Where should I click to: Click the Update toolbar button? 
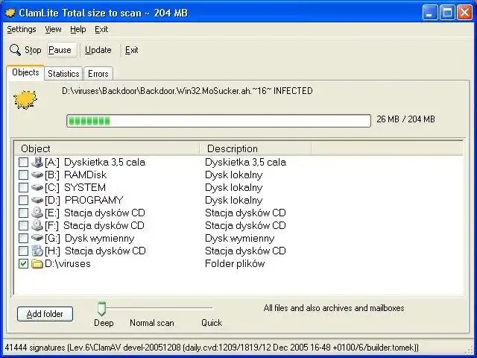[98, 50]
